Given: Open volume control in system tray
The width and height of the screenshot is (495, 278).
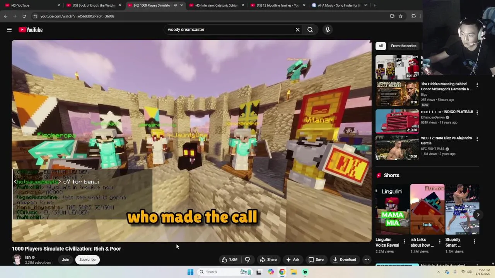Looking at the screenshot, I should tap(470, 272).
